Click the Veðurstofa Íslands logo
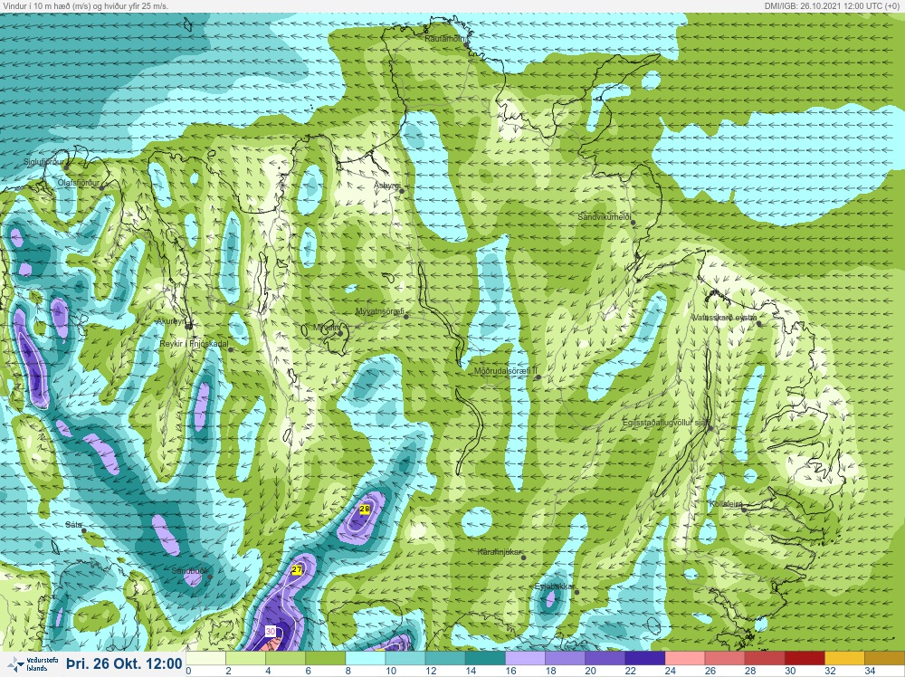Image resolution: width=905 pixels, height=677 pixels. [31, 663]
